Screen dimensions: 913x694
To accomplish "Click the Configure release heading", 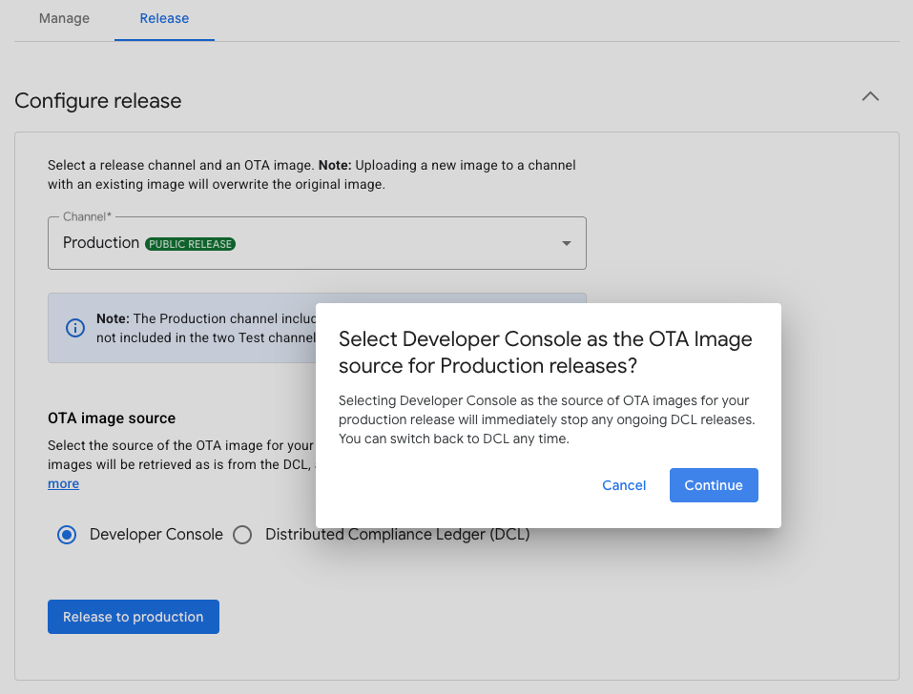I will click(97, 100).
